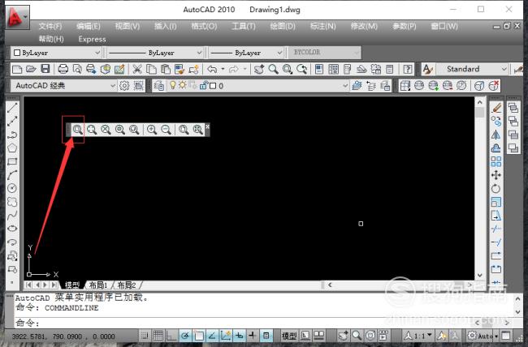Switch to the 布局1 layout tab
The image size is (528, 347).
98,285
